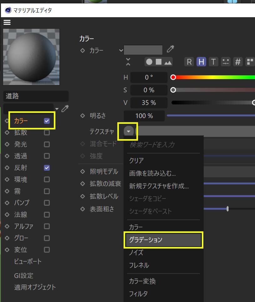Click the keyframe diamond next to 照明モデル
This screenshot has width=255, height=302.
click(83, 171)
